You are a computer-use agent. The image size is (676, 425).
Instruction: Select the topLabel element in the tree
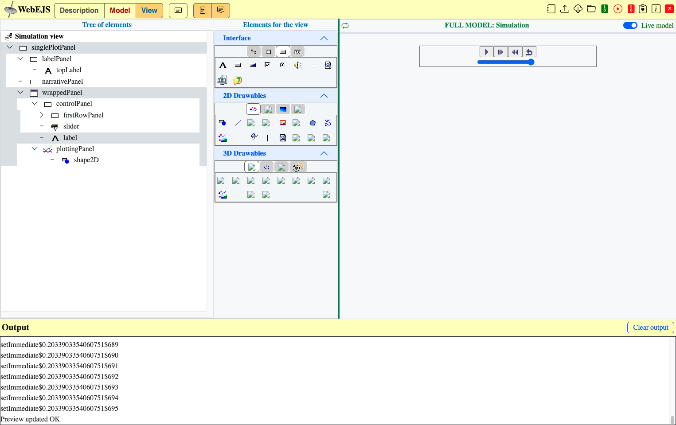coord(69,70)
